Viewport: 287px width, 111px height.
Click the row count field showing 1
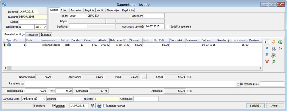[267, 42]
